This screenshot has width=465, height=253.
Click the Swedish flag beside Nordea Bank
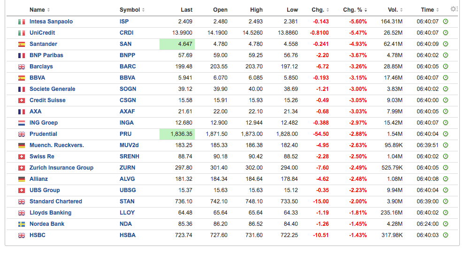point(22,224)
